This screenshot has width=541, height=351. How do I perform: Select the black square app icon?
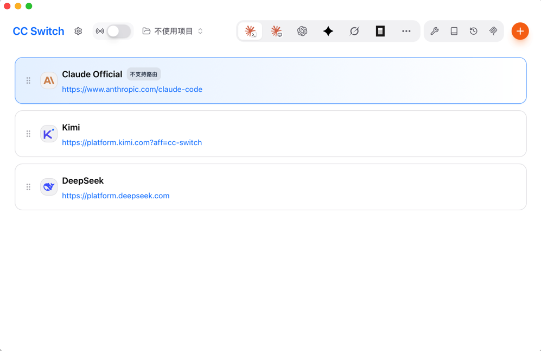[x=380, y=31]
